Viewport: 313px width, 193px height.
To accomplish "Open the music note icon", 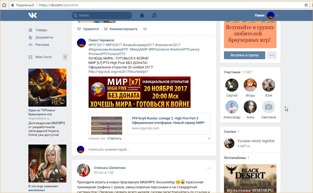I will point(154,15).
